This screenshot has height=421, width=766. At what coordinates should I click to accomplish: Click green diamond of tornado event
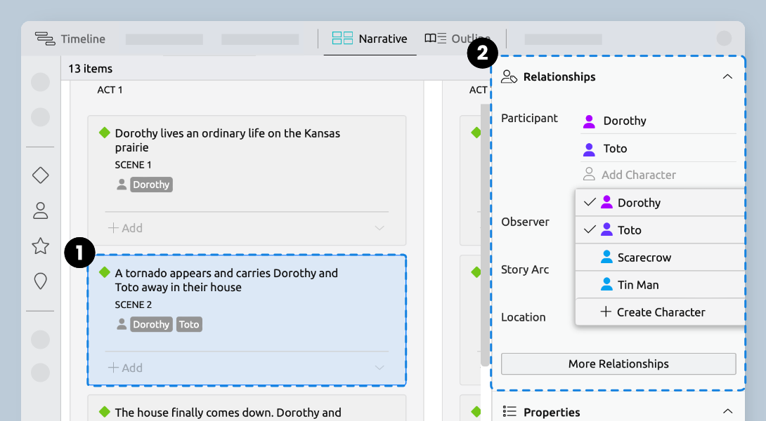point(104,272)
